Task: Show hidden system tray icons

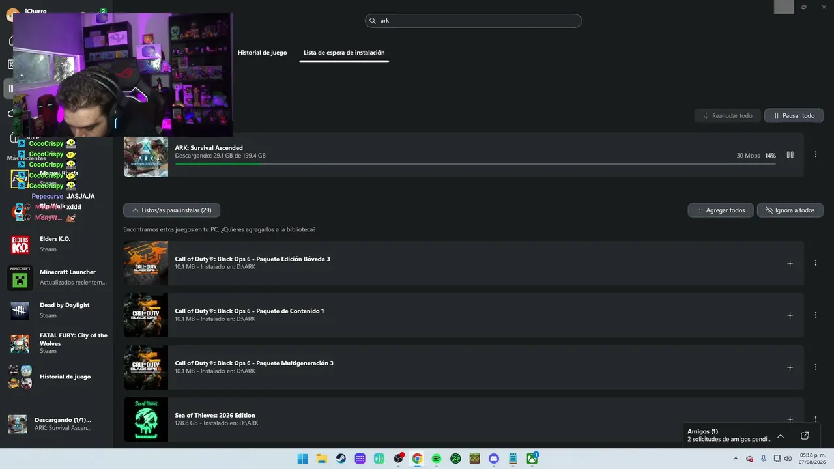Action: 737,459
